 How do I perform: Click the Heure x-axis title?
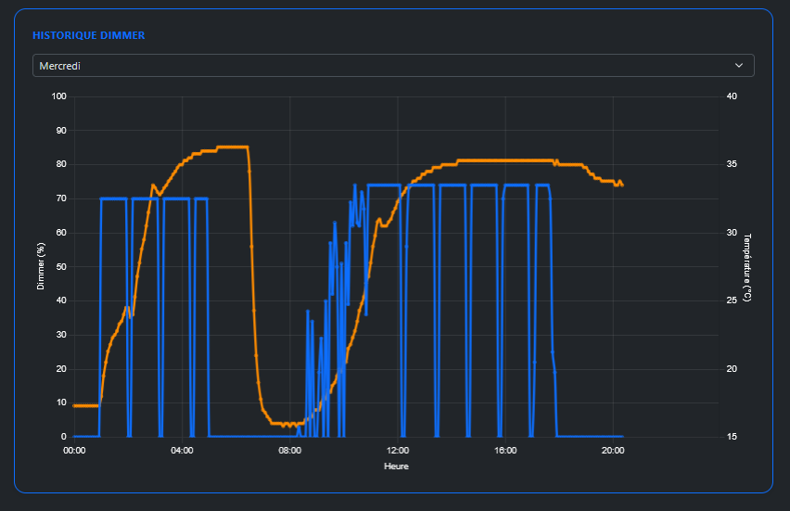[x=396, y=466]
